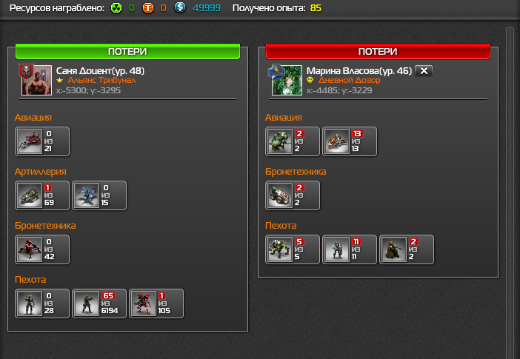Click the shield badge on Саня Доцент's avatar
The image size is (520, 359).
(26, 72)
